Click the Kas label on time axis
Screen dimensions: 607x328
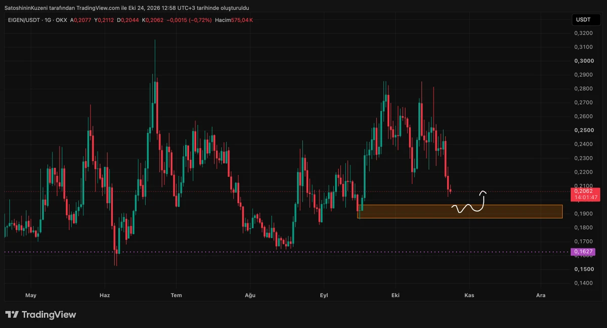pos(469,295)
